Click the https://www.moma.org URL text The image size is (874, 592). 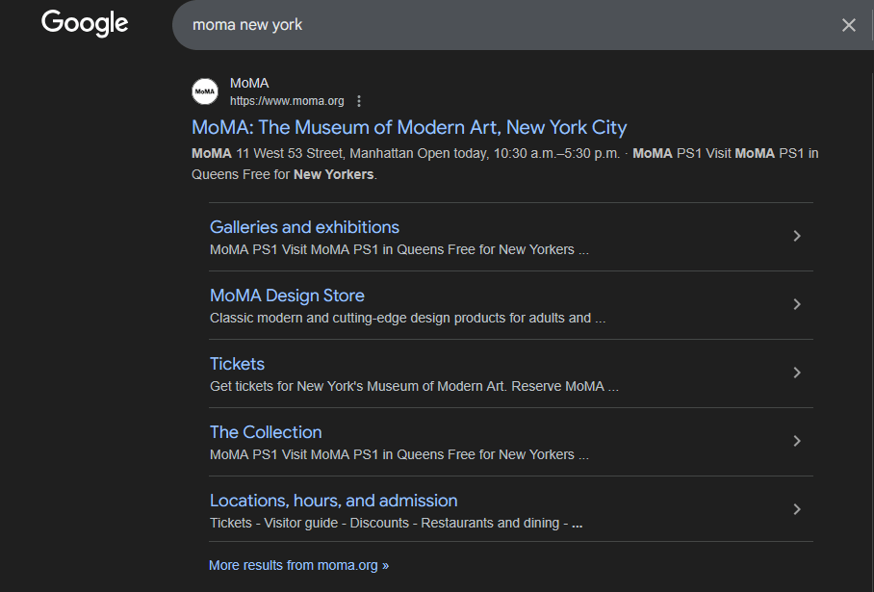287,101
